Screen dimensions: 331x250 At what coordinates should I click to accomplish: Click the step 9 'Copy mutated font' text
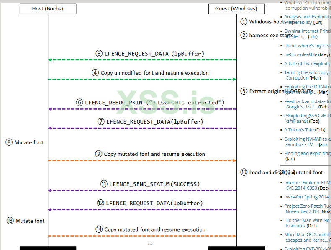click(154, 154)
